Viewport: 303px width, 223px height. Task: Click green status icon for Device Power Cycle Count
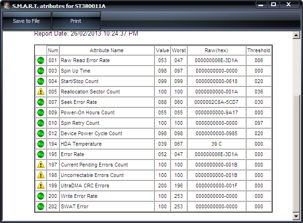click(41, 133)
